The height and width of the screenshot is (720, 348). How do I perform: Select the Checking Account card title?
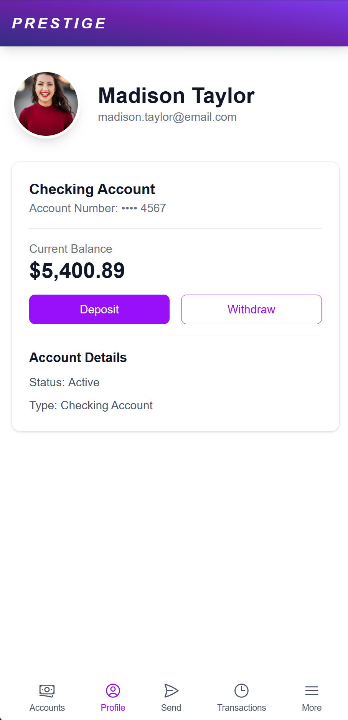coord(92,189)
